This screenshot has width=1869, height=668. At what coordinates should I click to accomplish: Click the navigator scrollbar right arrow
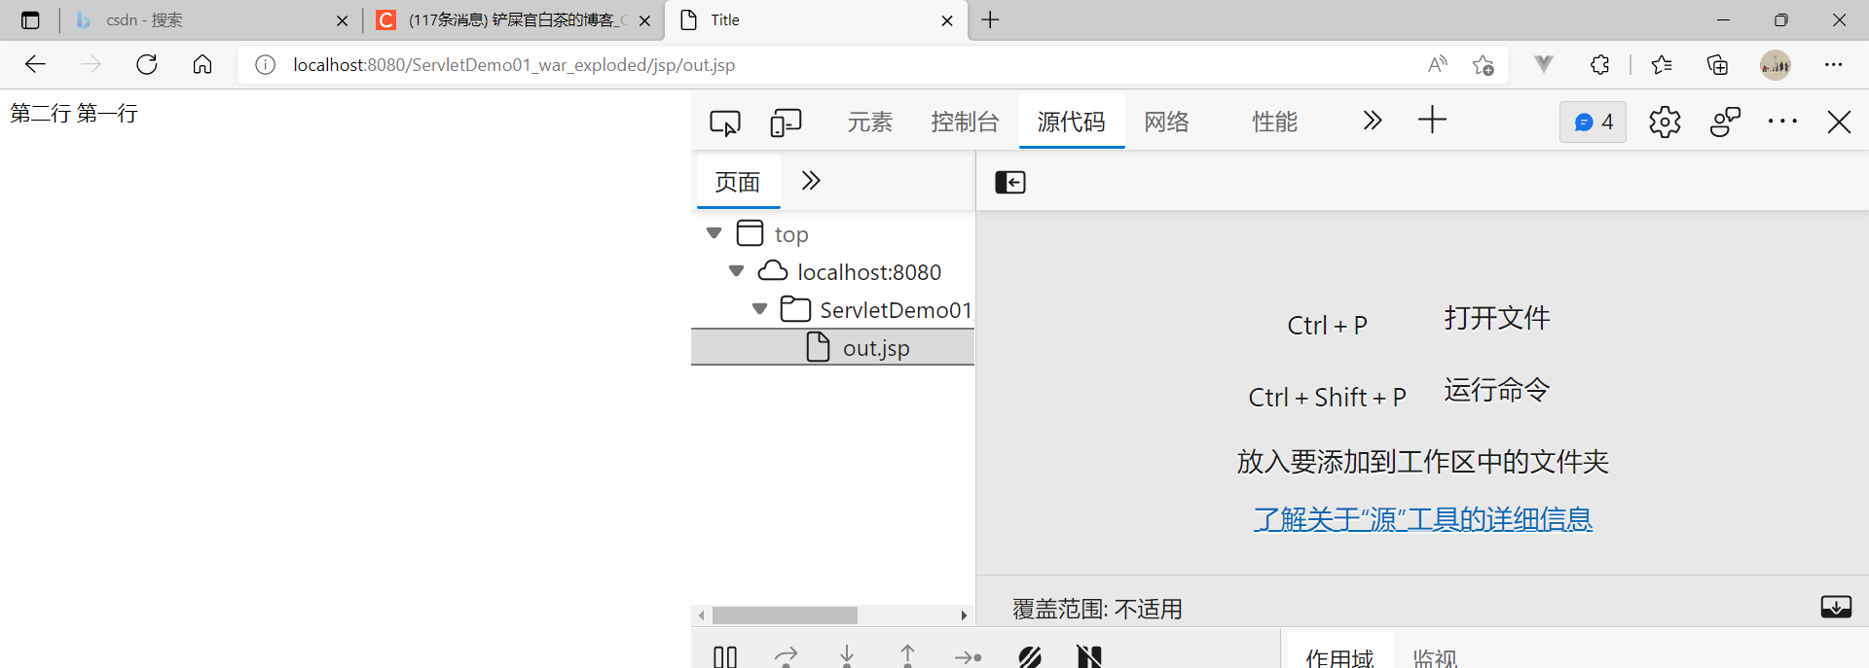(x=964, y=615)
